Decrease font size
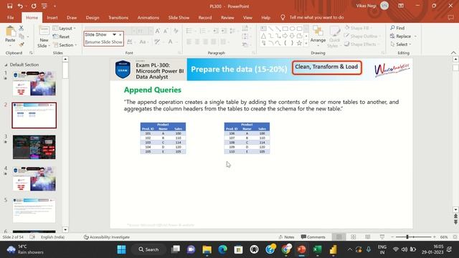 (x=166, y=31)
